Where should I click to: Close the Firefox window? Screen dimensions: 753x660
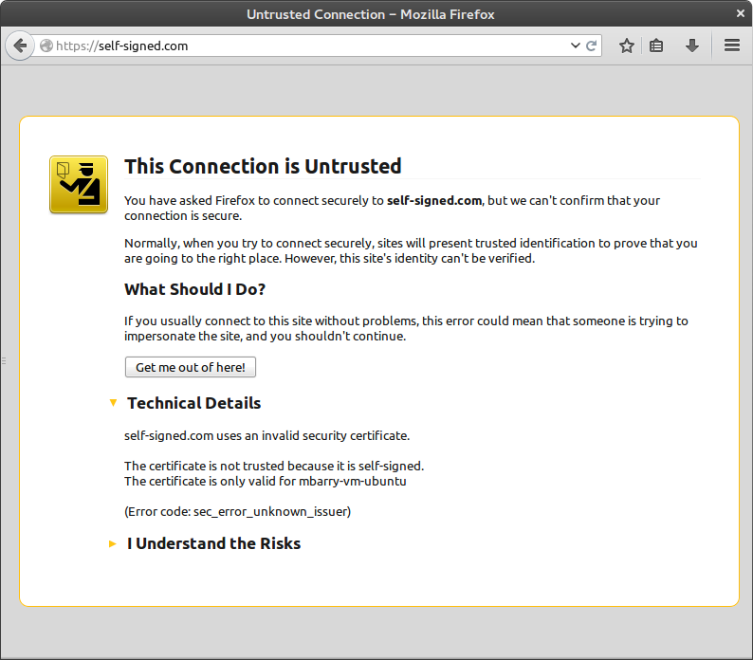pyautogui.click(x=740, y=13)
